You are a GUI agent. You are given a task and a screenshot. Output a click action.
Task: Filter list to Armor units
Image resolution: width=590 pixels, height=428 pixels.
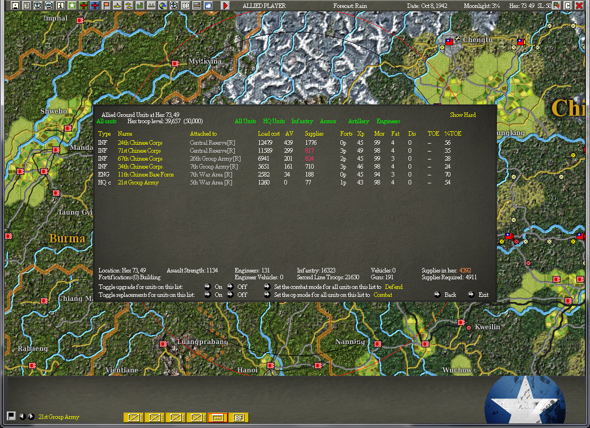click(328, 121)
